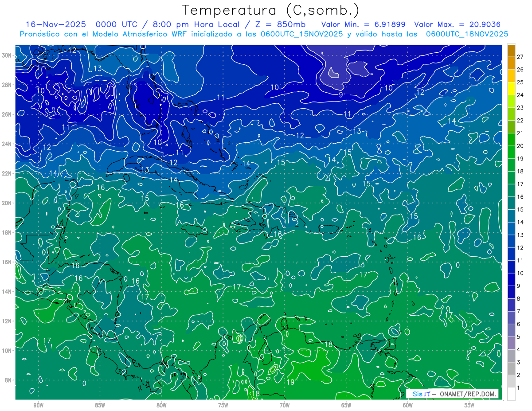Click the "60W" longitude axis label
This screenshot has width=532, height=411.
coord(408,405)
